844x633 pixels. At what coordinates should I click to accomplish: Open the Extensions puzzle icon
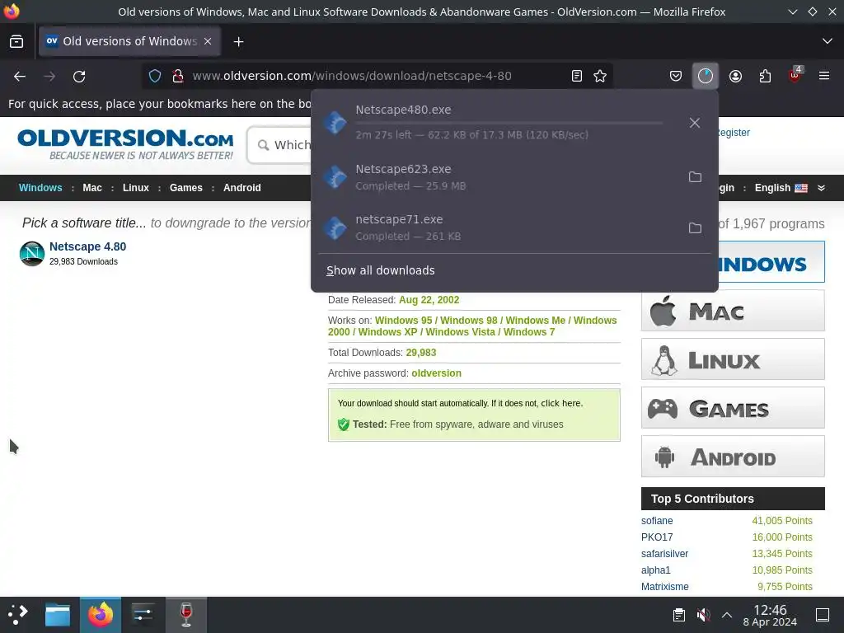pyautogui.click(x=765, y=76)
